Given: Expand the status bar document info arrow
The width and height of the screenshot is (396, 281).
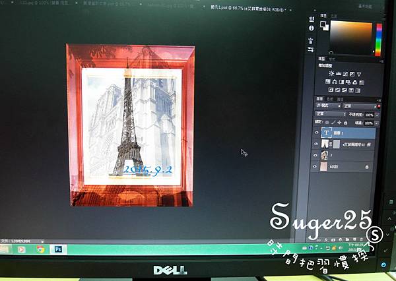Looking at the screenshot, I should coord(42,241).
